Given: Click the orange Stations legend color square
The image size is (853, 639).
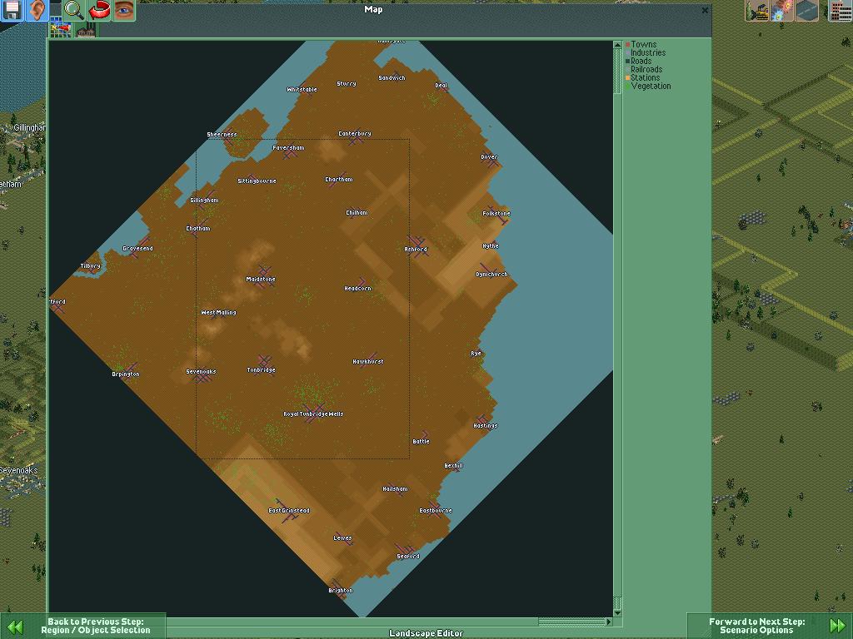Looking at the screenshot, I should (x=628, y=77).
